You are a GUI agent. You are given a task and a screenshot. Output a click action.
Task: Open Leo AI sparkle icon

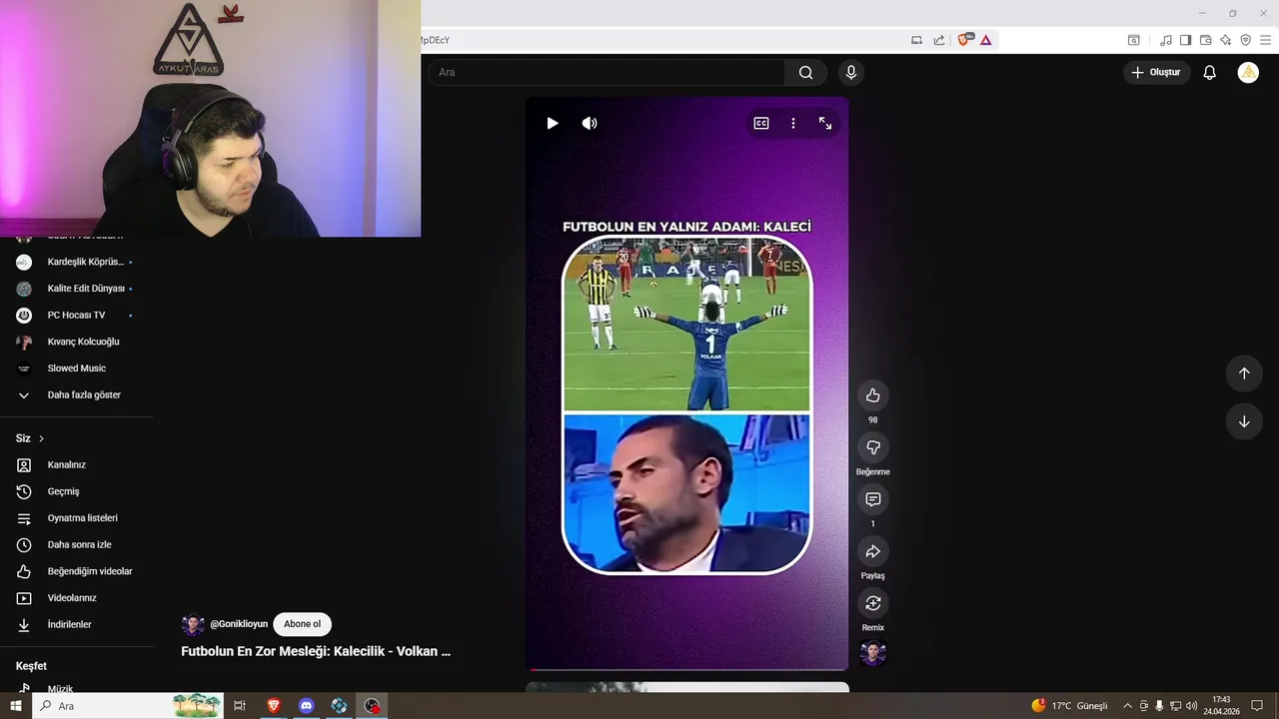pyautogui.click(x=1225, y=40)
